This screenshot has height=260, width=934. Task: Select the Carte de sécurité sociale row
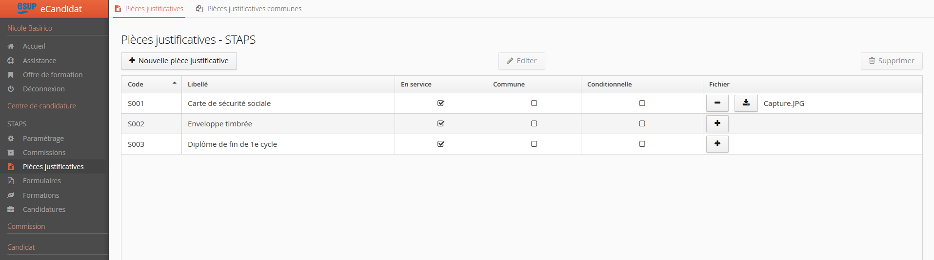tap(229, 104)
